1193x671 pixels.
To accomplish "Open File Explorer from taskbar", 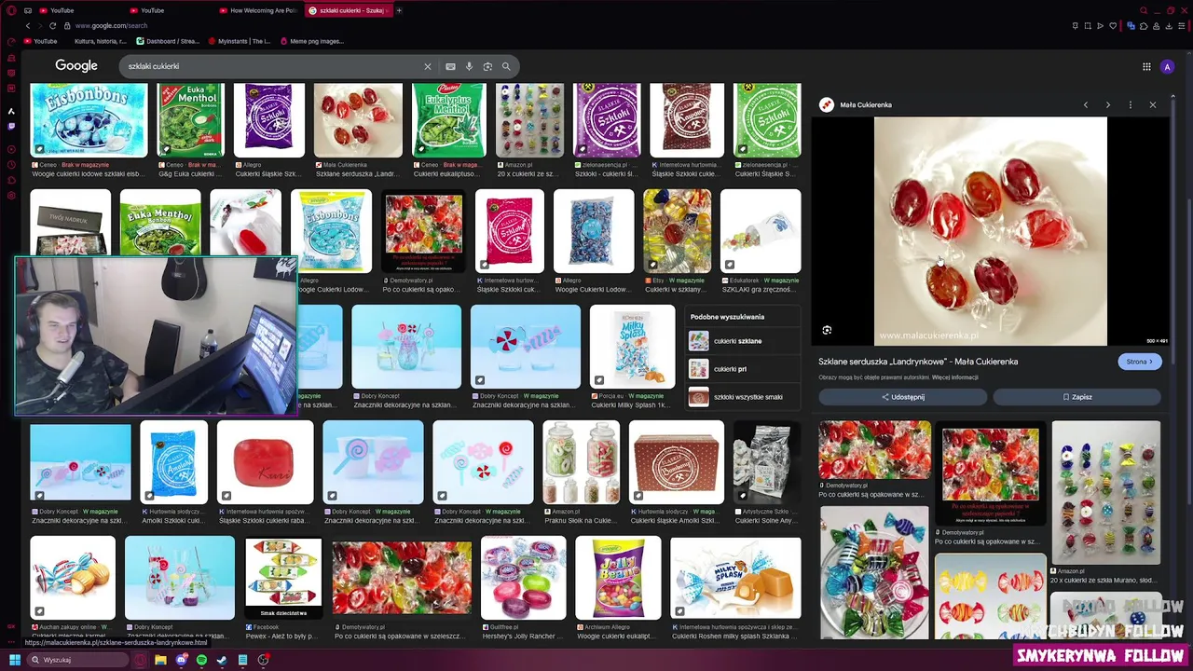I will coord(160,660).
